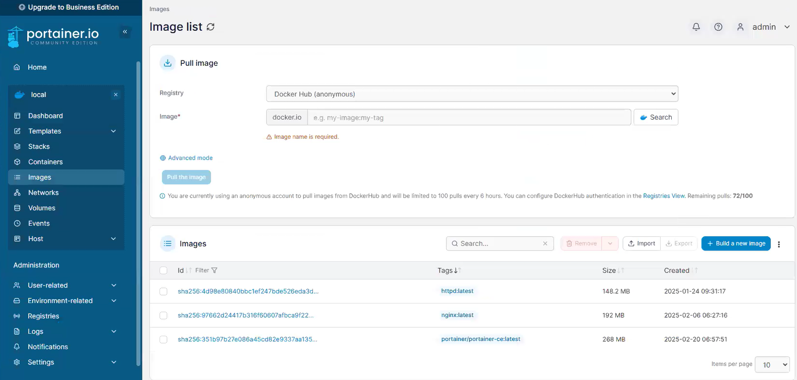This screenshot has width=797, height=380.
Task: Expand the Host submenu chevron
Action: coord(113,239)
